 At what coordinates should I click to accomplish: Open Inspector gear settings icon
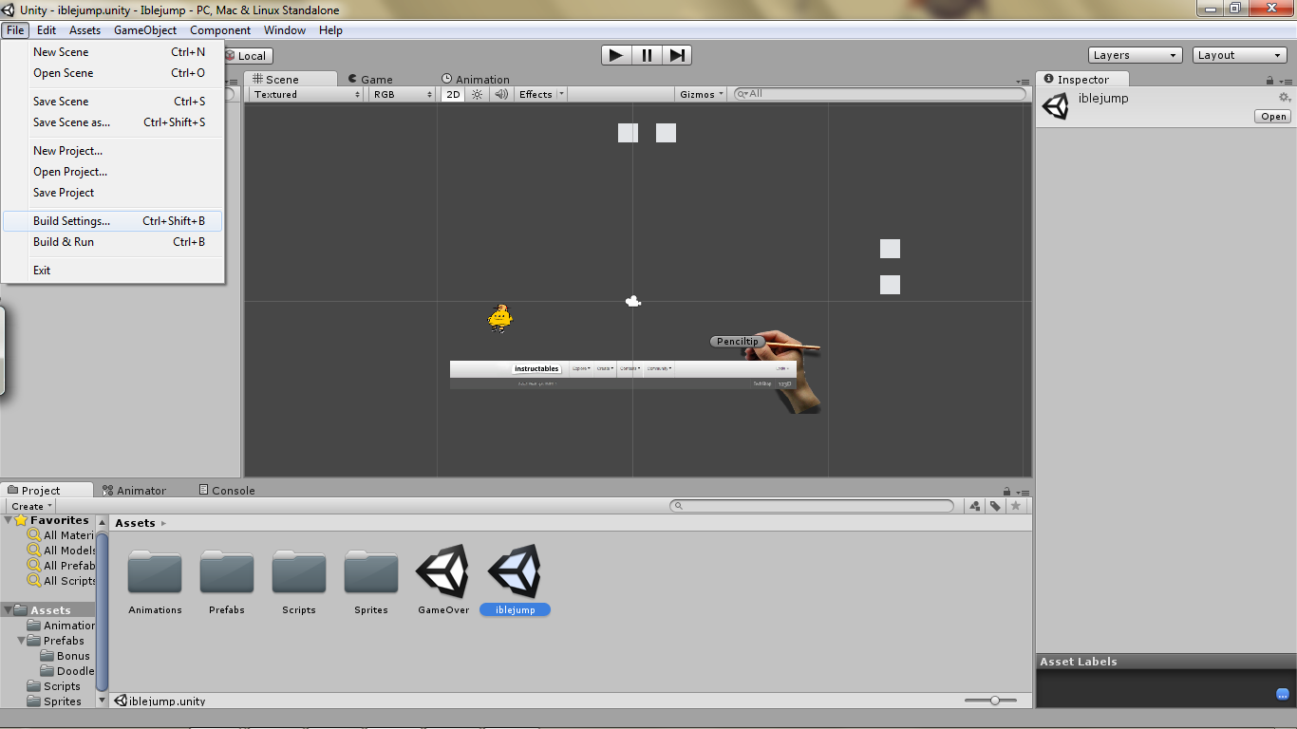(1285, 97)
